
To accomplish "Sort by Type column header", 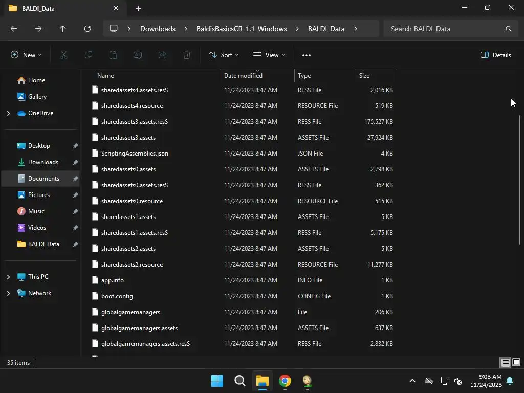I will pos(304,76).
